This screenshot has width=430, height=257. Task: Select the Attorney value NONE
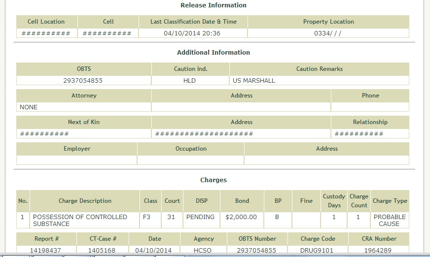(29, 107)
